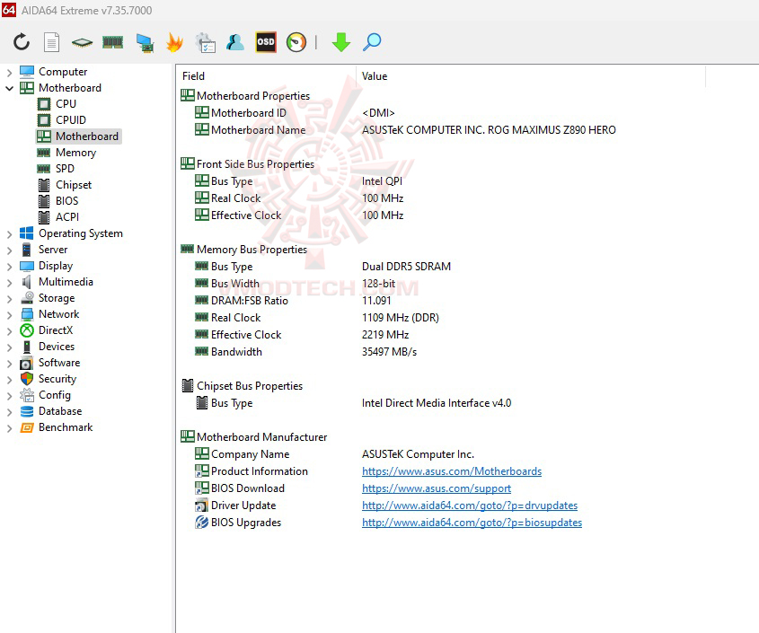Expand the Security tree node
This screenshot has width=759, height=633.
tap(9, 380)
